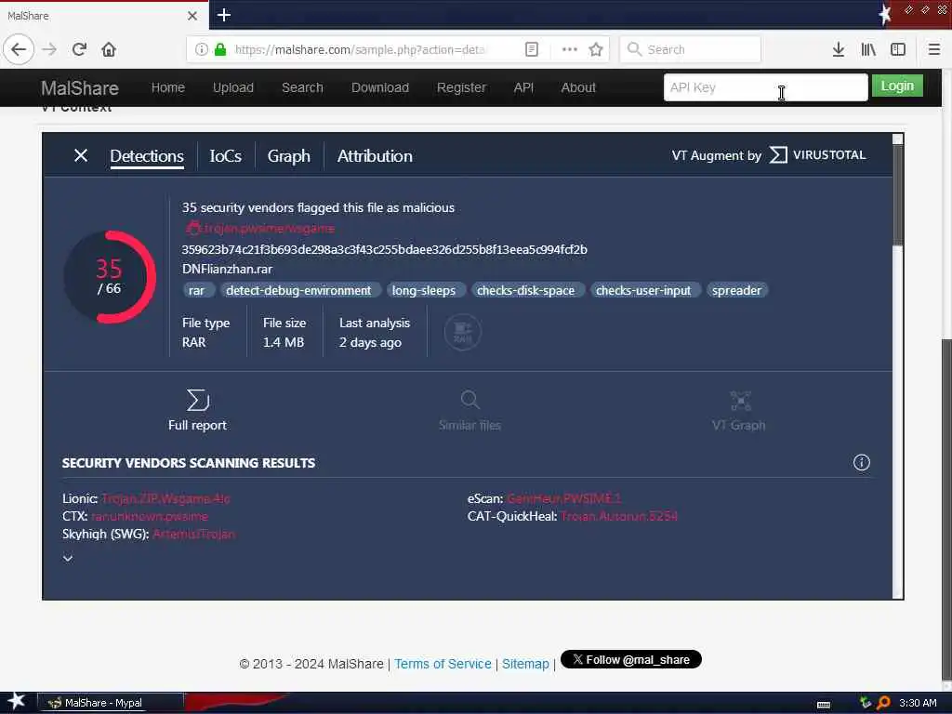Click the VirusTotal logo

click(x=817, y=155)
